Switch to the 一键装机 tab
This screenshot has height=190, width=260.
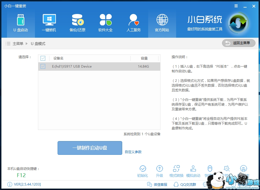point(49,23)
